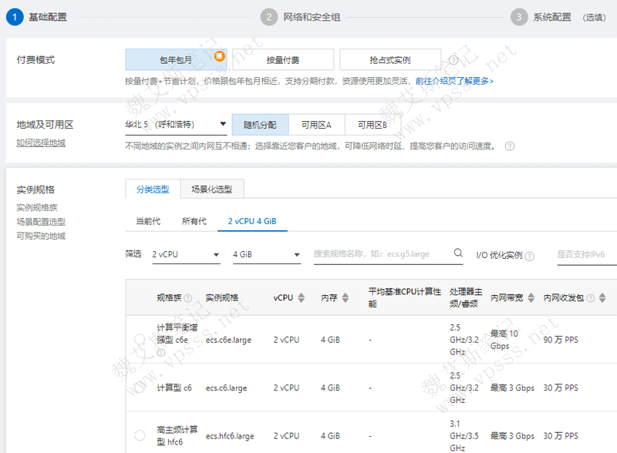Screen dimensions: 617x453
Task: Open the 华北5 (呼和浩特) region dropdown
Action: (x=176, y=125)
